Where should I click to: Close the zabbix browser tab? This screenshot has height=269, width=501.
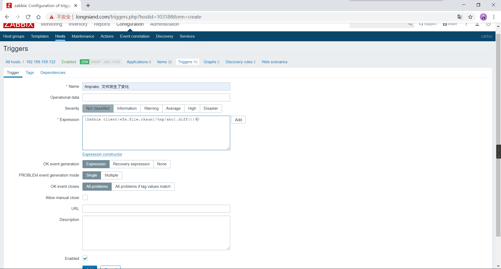click(x=76, y=5)
